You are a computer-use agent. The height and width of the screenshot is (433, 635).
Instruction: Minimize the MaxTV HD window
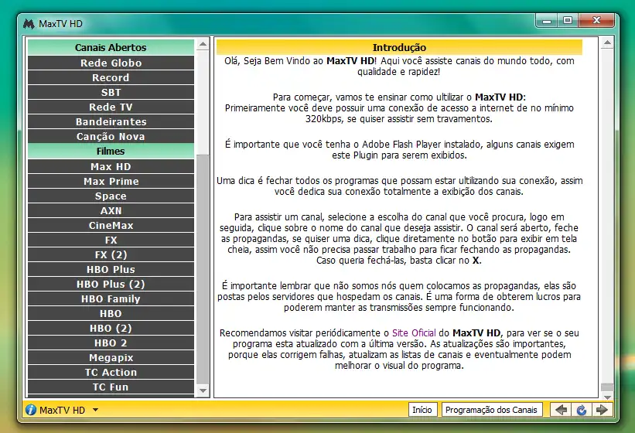pyautogui.click(x=547, y=21)
